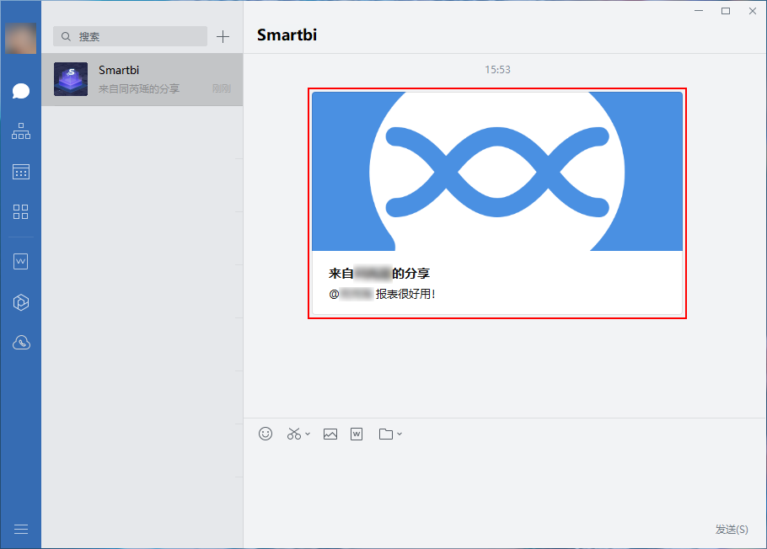This screenshot has width=767, height=549.
Task: Minimize the window
Action: (699, 11)
